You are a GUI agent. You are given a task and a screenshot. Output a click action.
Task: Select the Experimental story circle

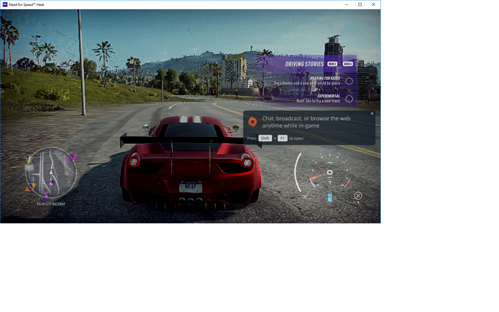[x=349, y=99]
